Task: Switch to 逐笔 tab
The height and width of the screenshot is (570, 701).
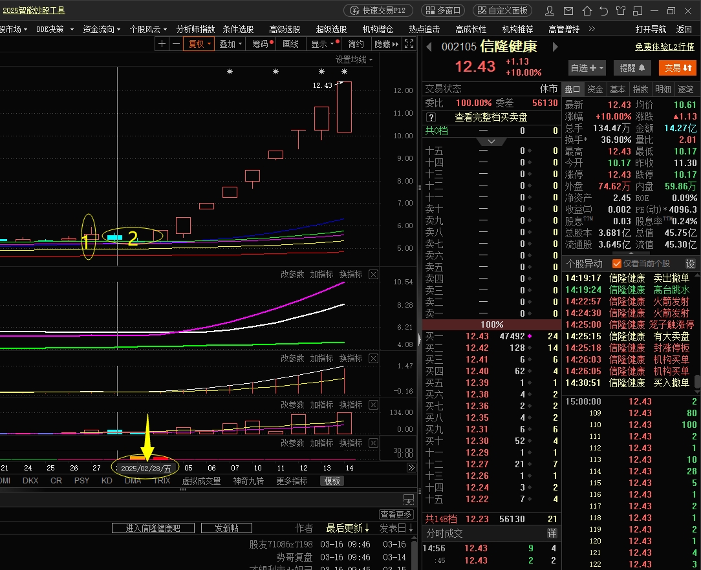Action: pos(685,89)
